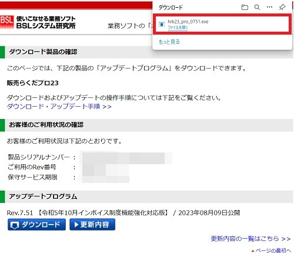The width and height of the screenshot is (294, 258).
Task: Click the blue ダウンロード button
Action: click(x=36, y=225)
